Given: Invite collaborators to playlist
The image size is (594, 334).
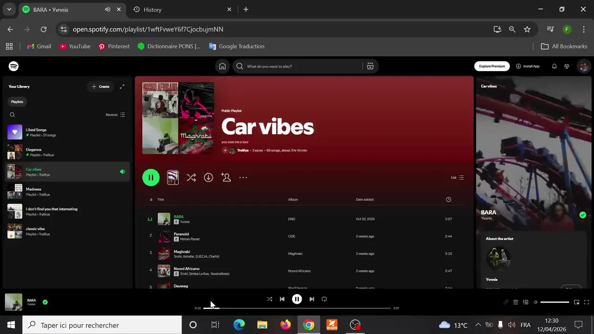Looking at the screenshot, I should (x=226, y=178).
